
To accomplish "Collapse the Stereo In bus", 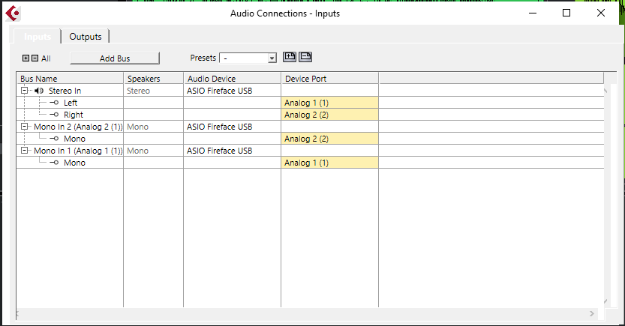I will click(x=24, y=91).
